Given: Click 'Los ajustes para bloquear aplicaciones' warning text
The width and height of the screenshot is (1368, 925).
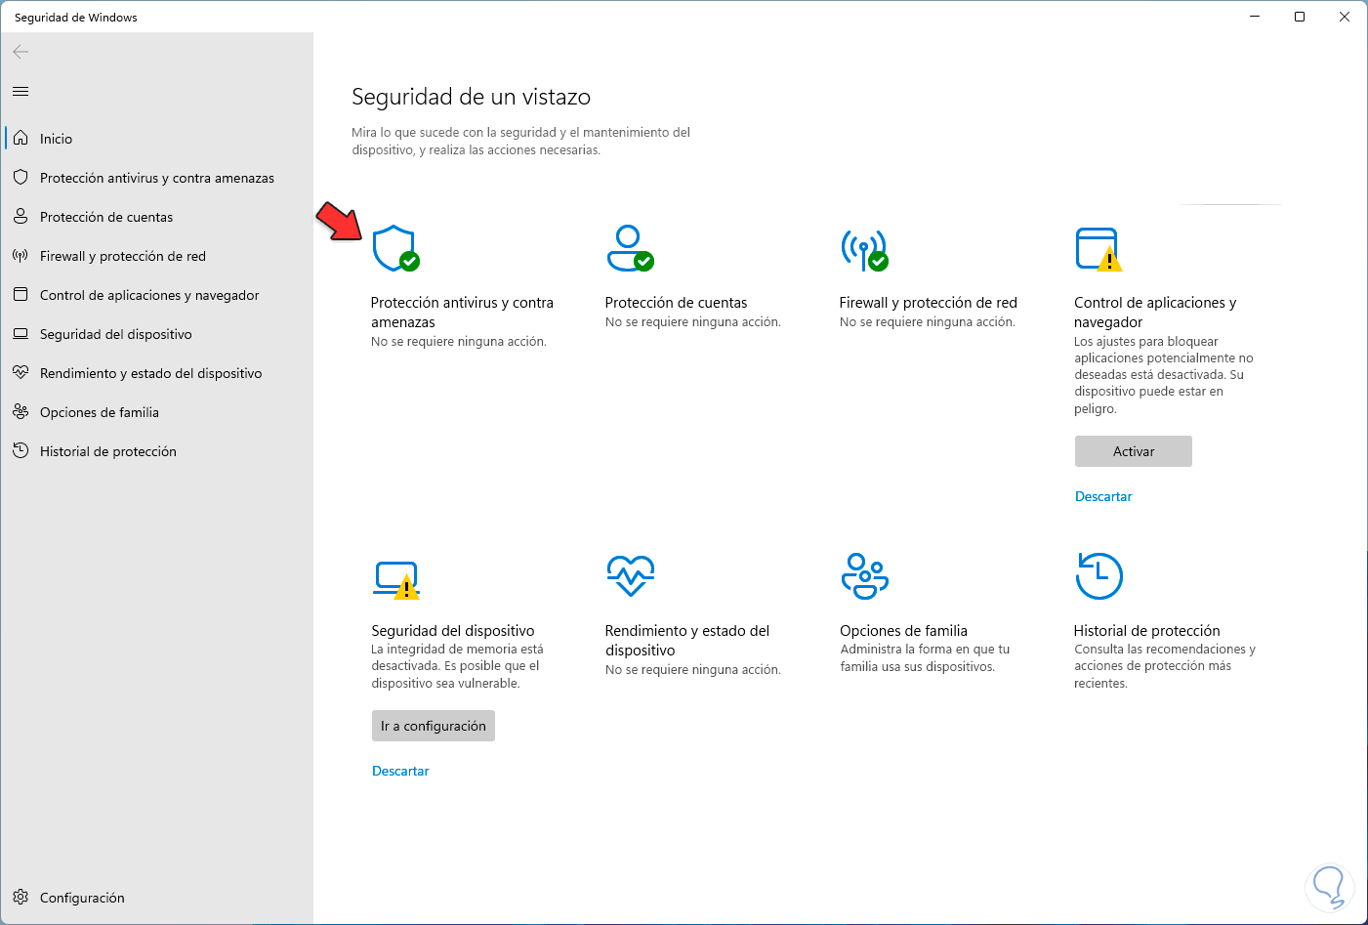Looking at the screenshot, I should click(x=1164, y=375).
